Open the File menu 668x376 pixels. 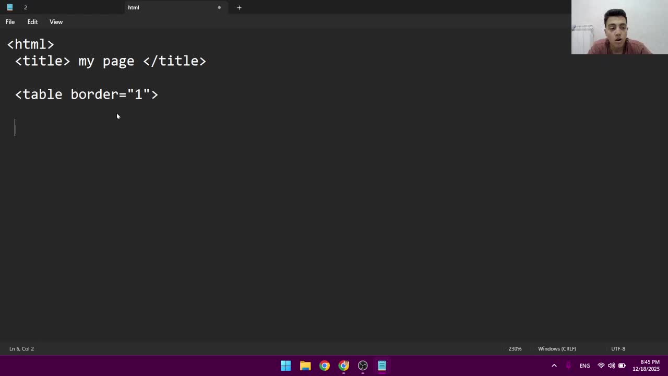[x=10, y=22]
